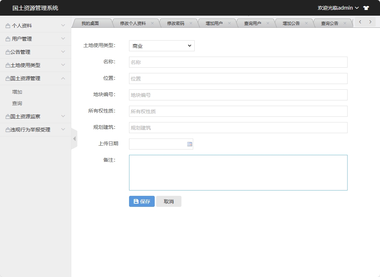
Task: Open the 欢迎光临admin account dropdown
Action: (338, 8)
